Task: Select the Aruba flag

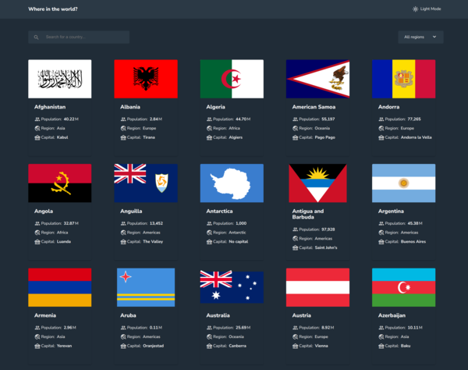Action: (146, 287)
